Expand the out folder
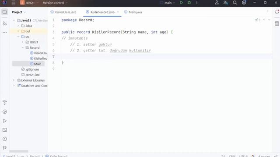The width and height of the screenshot is (280, 157). coord(18,31)
